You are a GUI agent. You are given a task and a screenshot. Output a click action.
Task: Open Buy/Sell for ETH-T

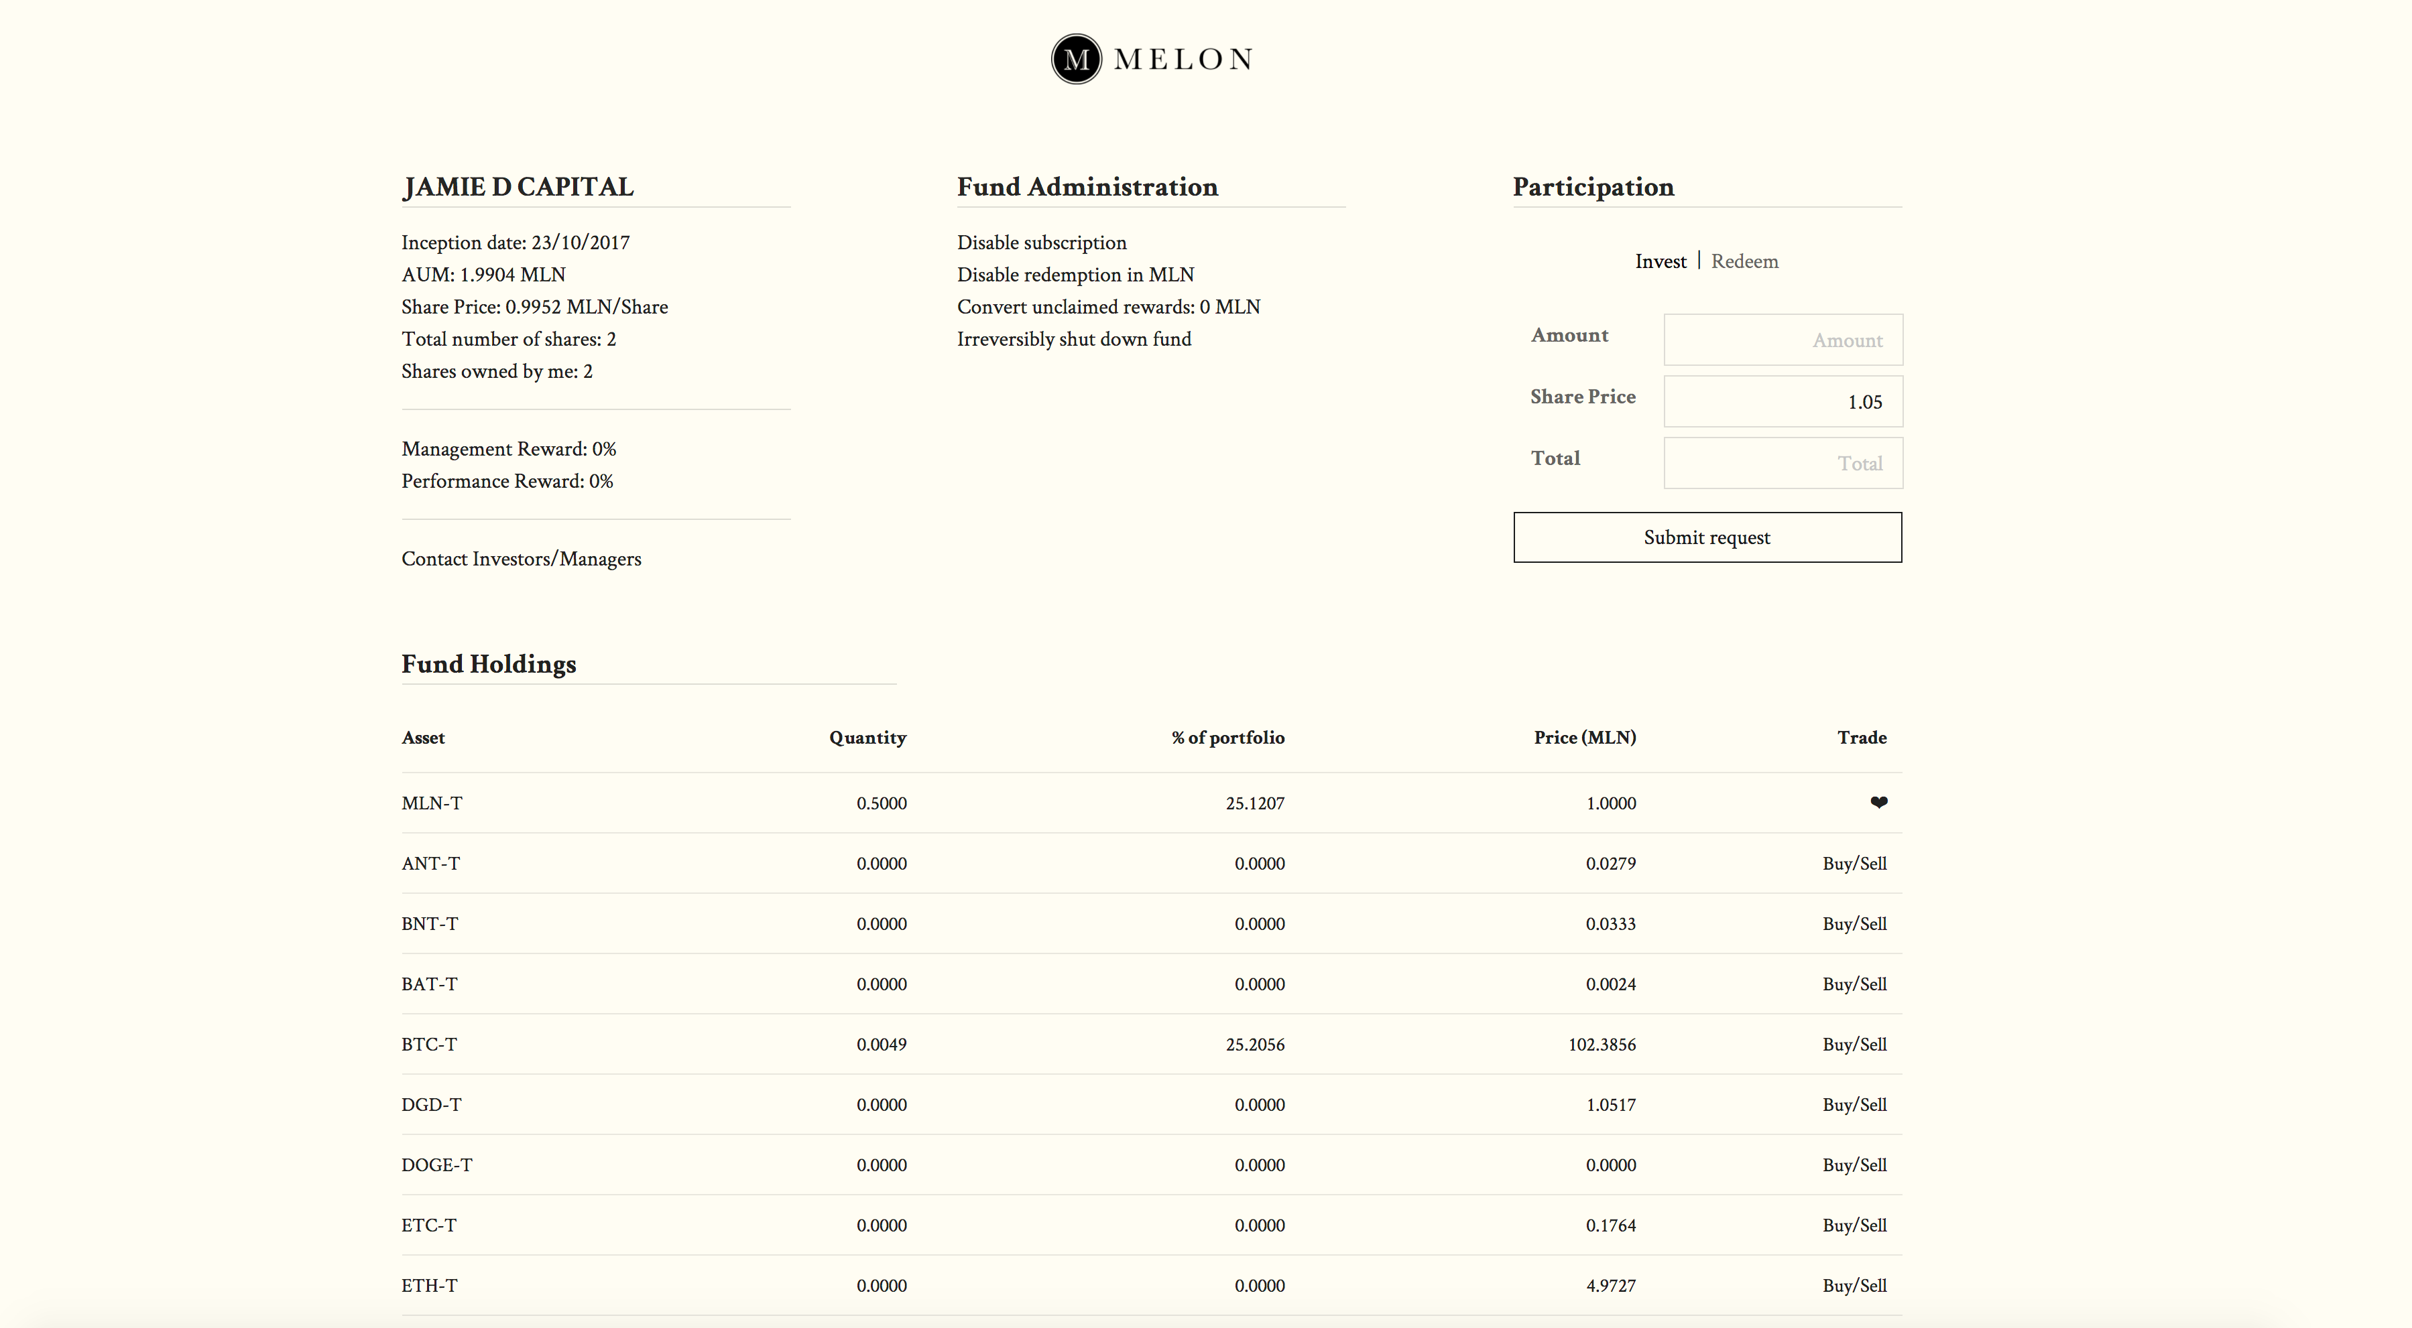click(x=1854, y=1285)
